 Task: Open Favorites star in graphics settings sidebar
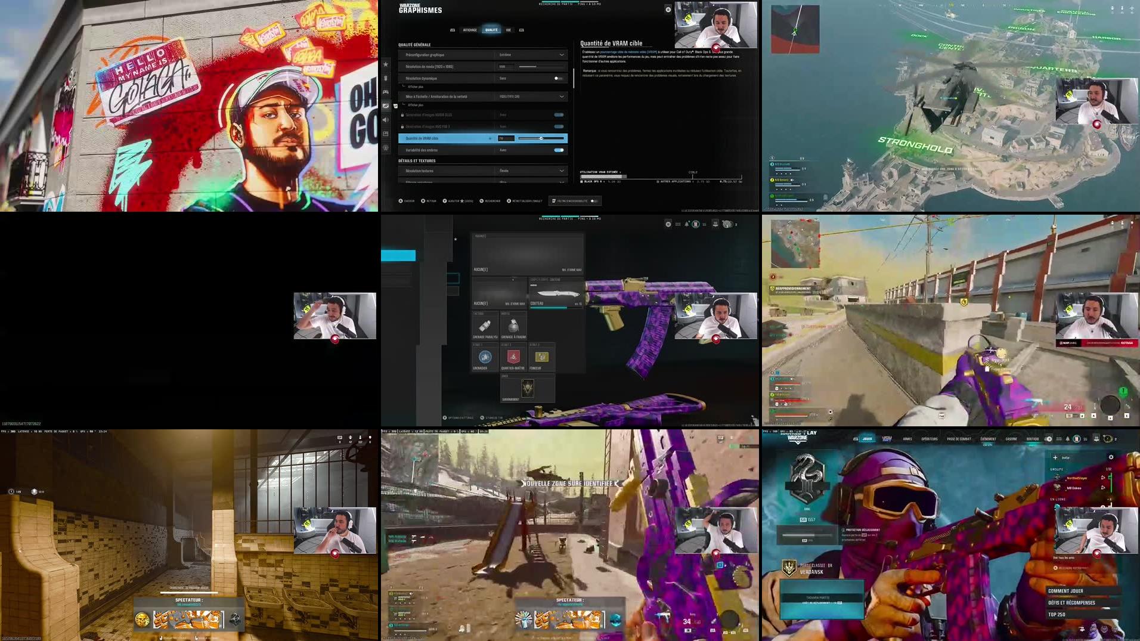click(x=385, y=64)
